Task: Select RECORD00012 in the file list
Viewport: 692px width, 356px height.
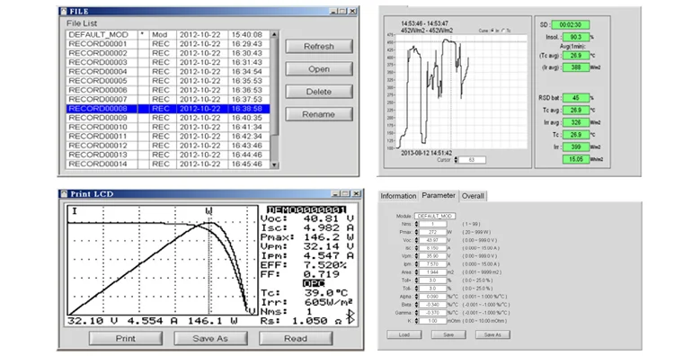Action: pyautogui.click(x=168, y=146)
